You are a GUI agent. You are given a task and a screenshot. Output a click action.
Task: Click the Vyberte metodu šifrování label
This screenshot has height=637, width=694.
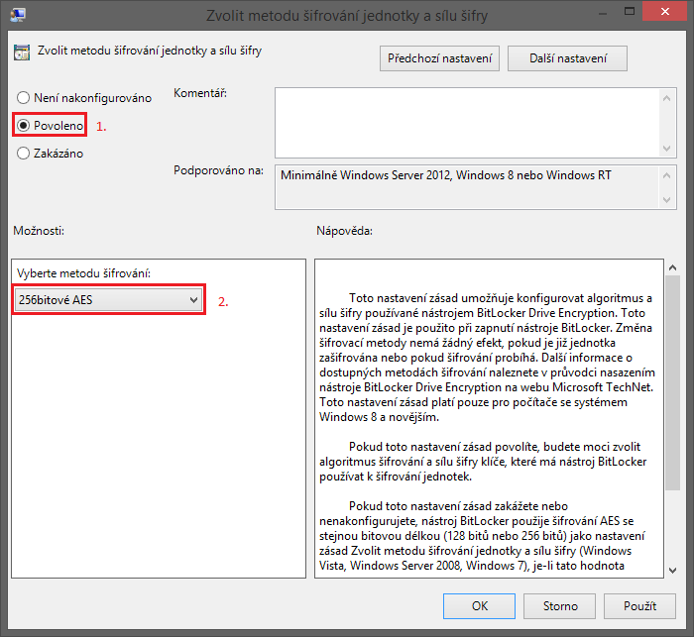pos(83,273)
